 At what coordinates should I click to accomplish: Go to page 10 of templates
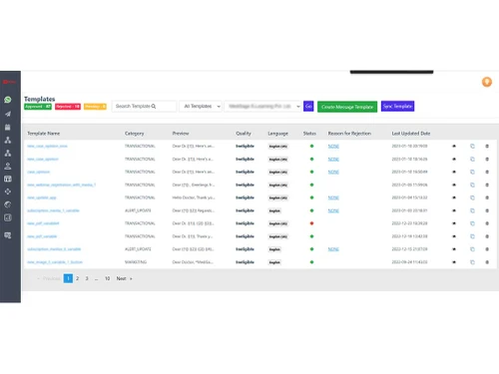107,278
